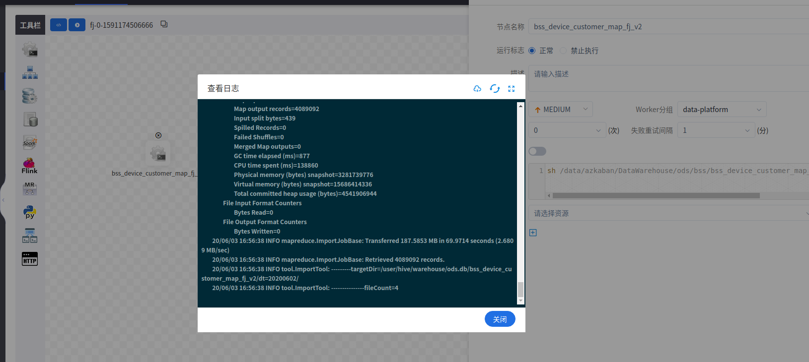Select the sub-process hierarchy tool icon
Viewport: 809px width, 362px height.
pyautogui.click(x=30, y=73)
